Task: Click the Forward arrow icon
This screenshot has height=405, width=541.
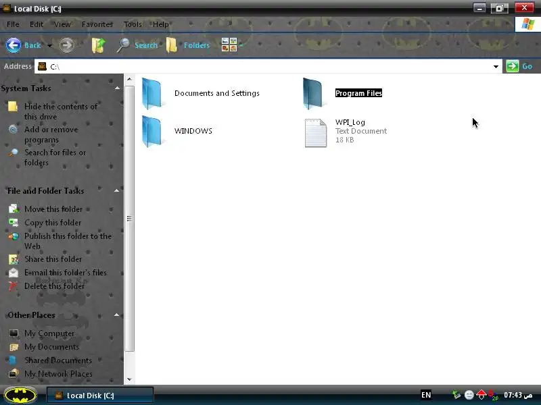Action: [66, 45]
